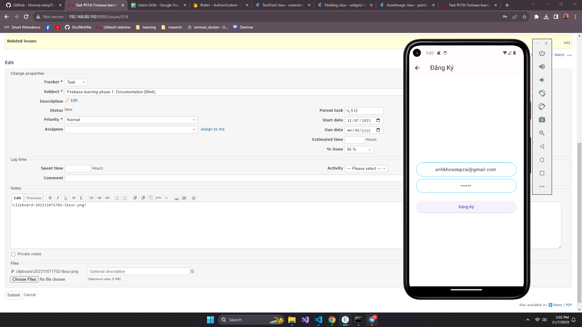Click the unordered list toolbar icon

pos(117,198)
